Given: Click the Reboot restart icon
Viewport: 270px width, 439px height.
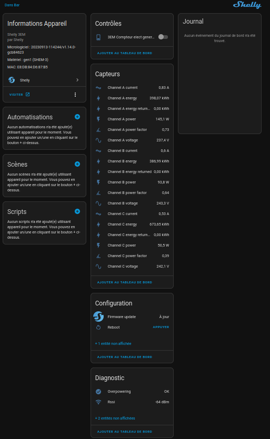Looking at the screenshot, I should [x=98, y=328].
